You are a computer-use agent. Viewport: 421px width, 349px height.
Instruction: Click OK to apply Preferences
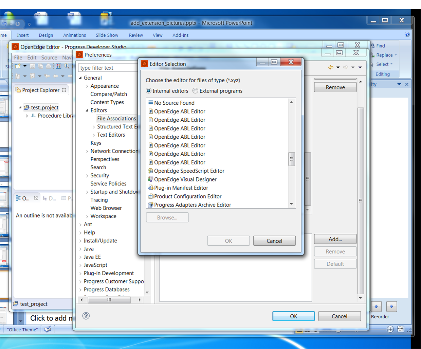293,316
